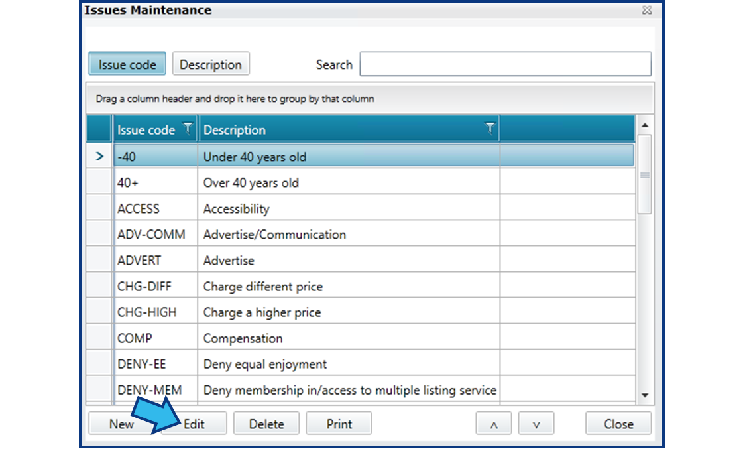Click 'Over 40 years old' description
Viewport: 745px width, 449px height.
(349, 182)
